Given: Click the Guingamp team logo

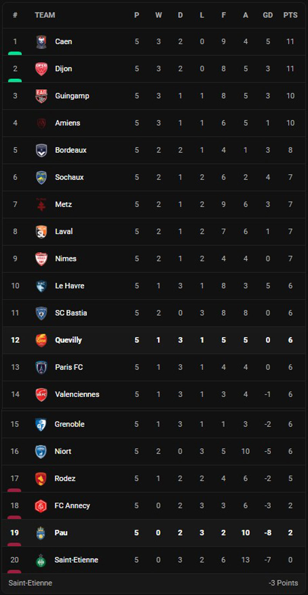Looking at the screenshot, I should [x=41, y=96].
